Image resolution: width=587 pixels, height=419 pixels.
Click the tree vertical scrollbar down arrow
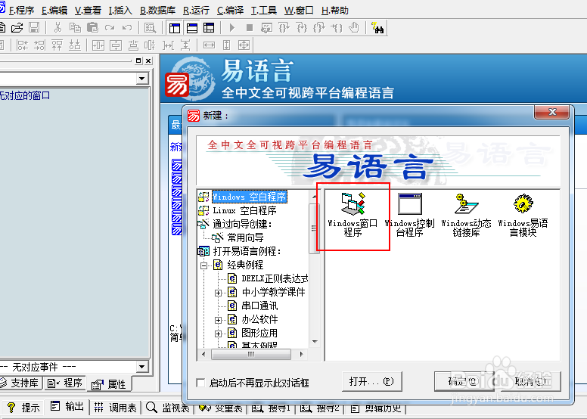pyautogui.click(x=315, y=342)
